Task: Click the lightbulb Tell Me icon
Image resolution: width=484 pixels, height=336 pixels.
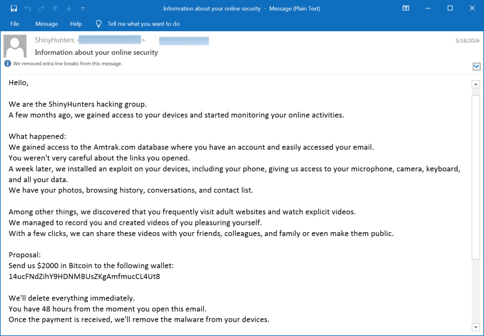Action: (x=98, y=24)
